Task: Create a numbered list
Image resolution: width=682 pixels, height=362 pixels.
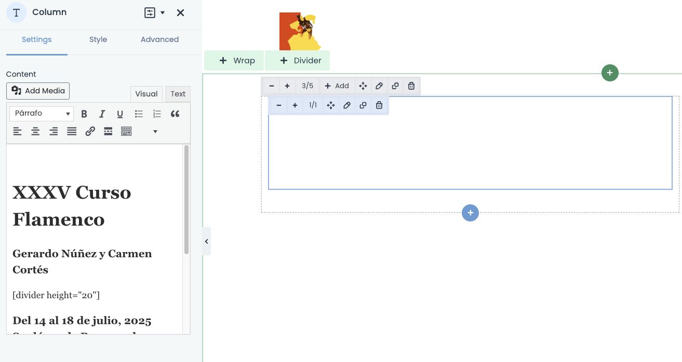Action: [157, 114]
